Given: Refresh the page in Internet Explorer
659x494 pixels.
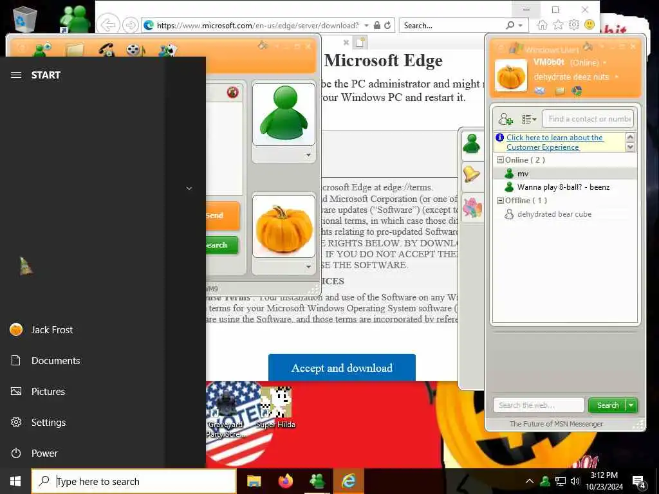Looking at the screenshot, I should [387, 25].
